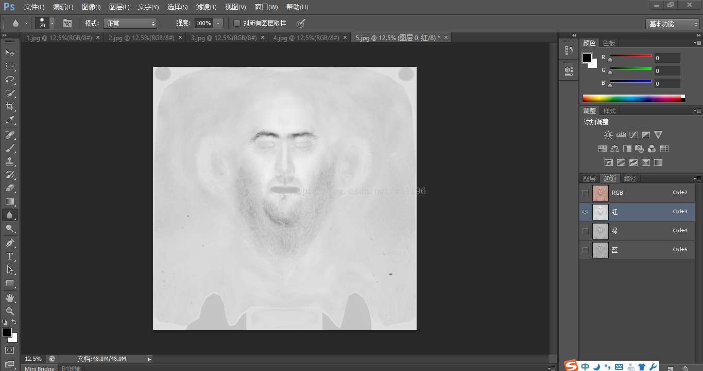This screenshot has width=703, height=371.
Task: Select the Spot Healing Brush tool
Action: 10,135
